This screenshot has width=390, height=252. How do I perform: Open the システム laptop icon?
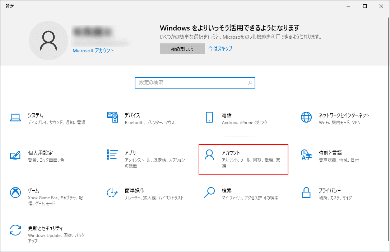pyautogui.click(x=15, y=118)
